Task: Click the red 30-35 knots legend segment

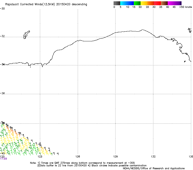Action: click(x=158, y=3)
